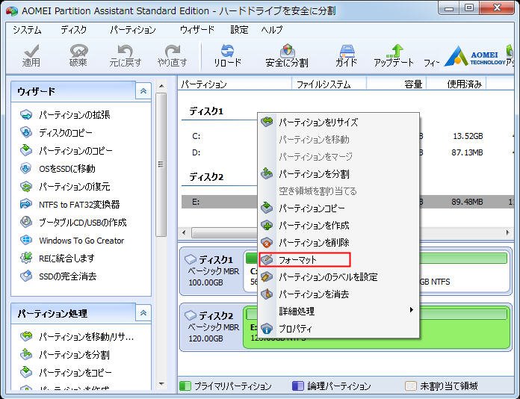Click the 未割り当て領域 legend swatch
Screen dimensions: 520x399
(x=411, y=386)
